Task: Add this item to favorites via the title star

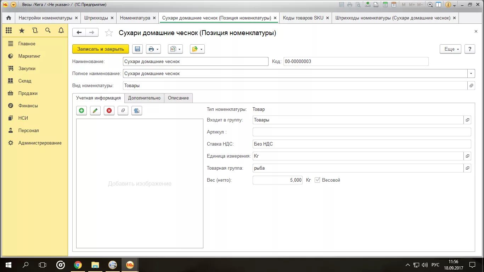Action: coord(109,33)
